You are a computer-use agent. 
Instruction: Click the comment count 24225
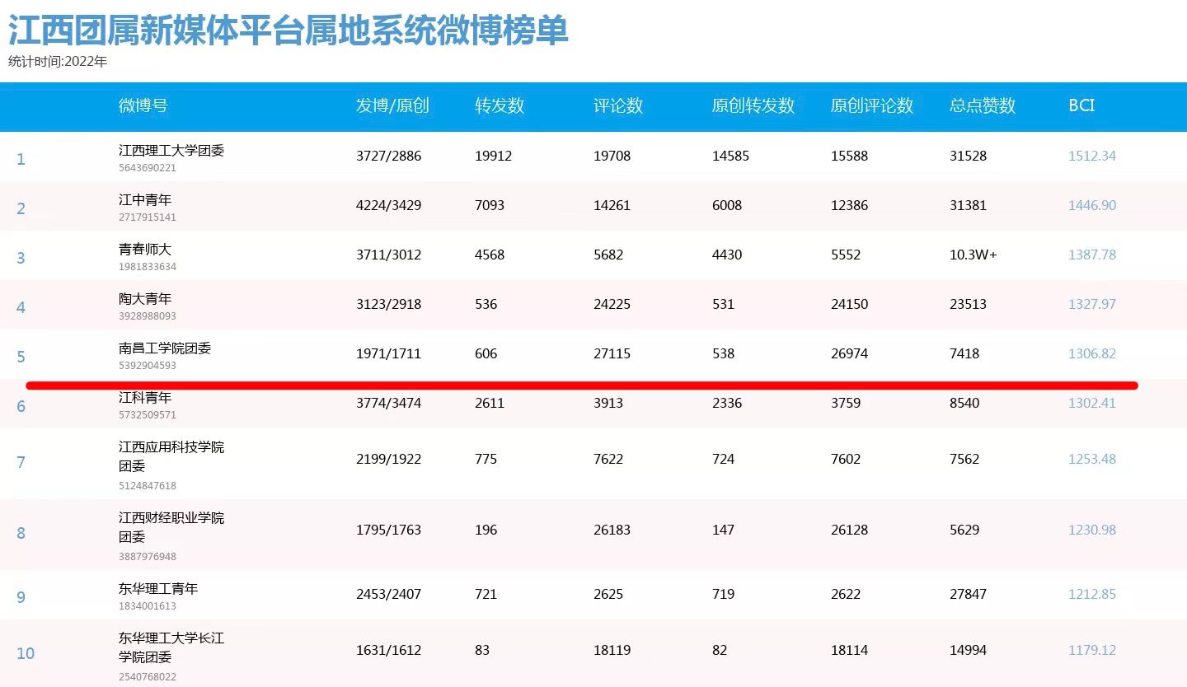click(612, 304)
